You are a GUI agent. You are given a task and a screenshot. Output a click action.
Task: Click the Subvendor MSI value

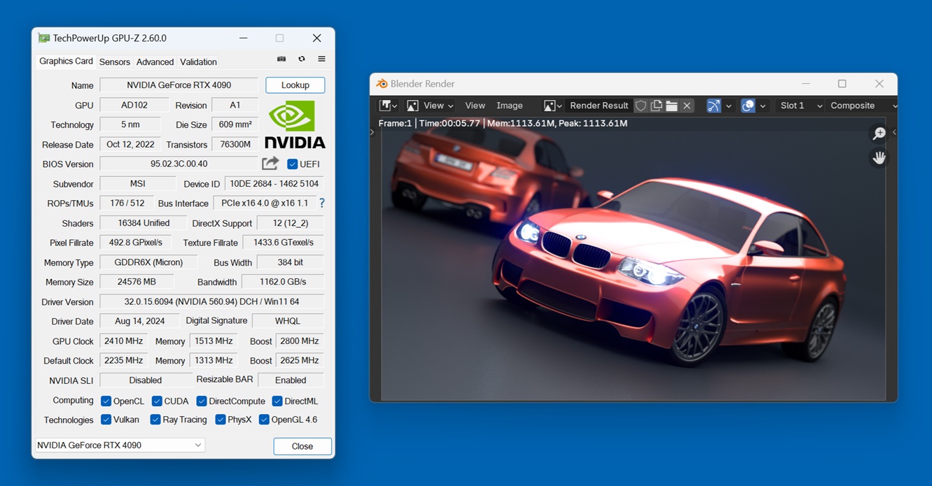click(x=137, y=184)
